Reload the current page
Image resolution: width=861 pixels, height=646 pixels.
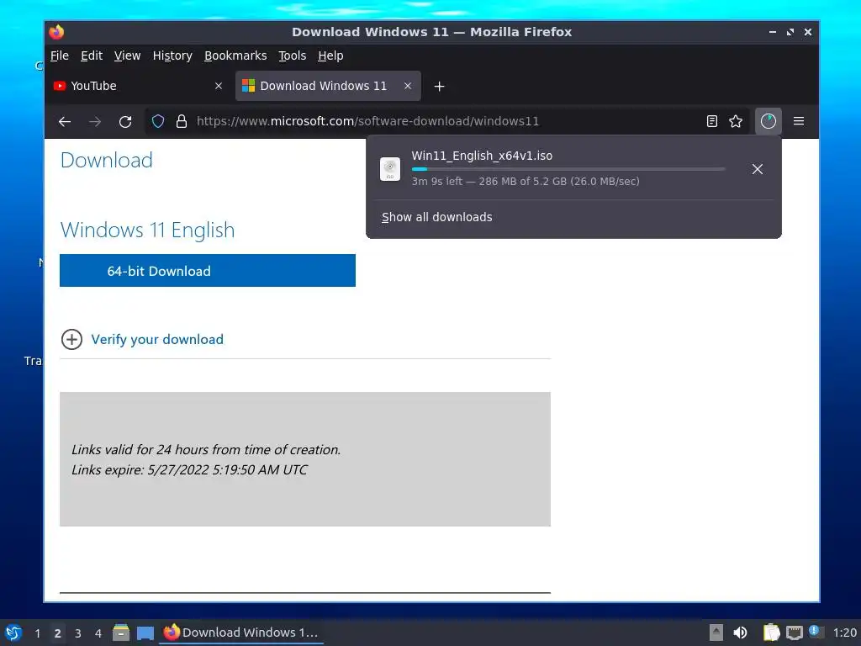pos(125,121)
